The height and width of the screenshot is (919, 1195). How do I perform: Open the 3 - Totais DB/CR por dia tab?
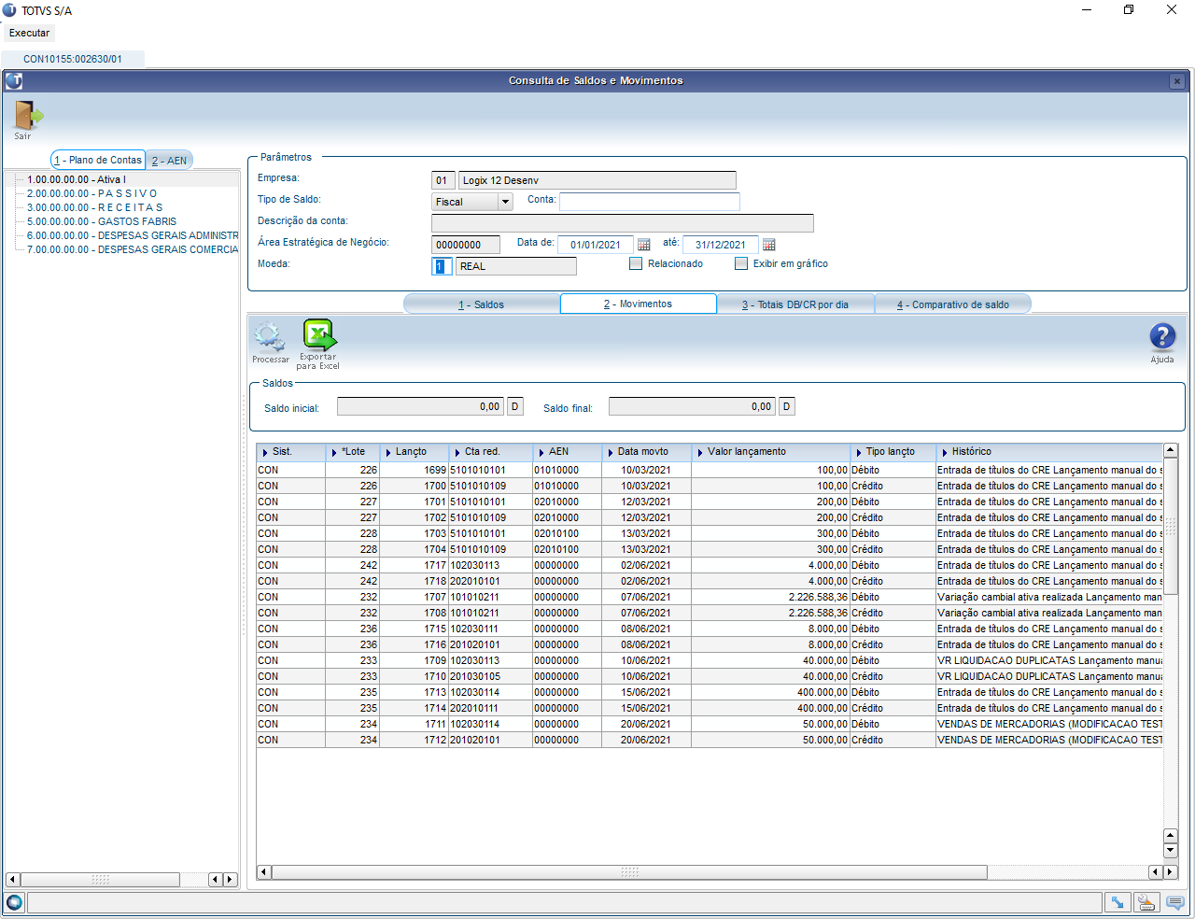[795, 304]
